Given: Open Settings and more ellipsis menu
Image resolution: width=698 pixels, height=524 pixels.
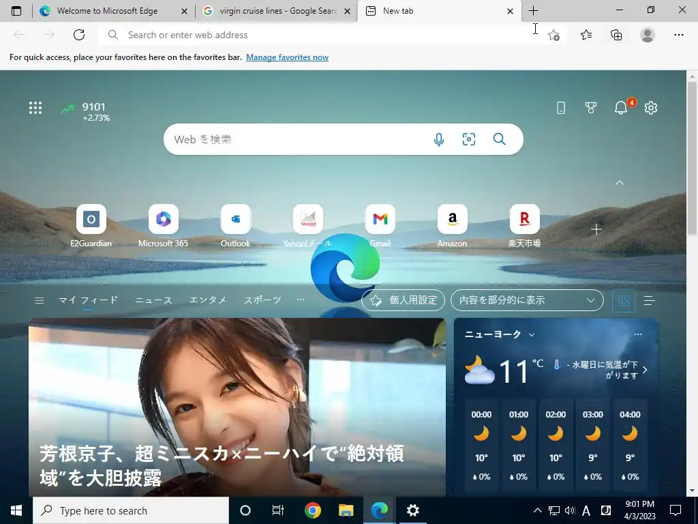Looking at the screenshot, I should (x=678, y=35).
